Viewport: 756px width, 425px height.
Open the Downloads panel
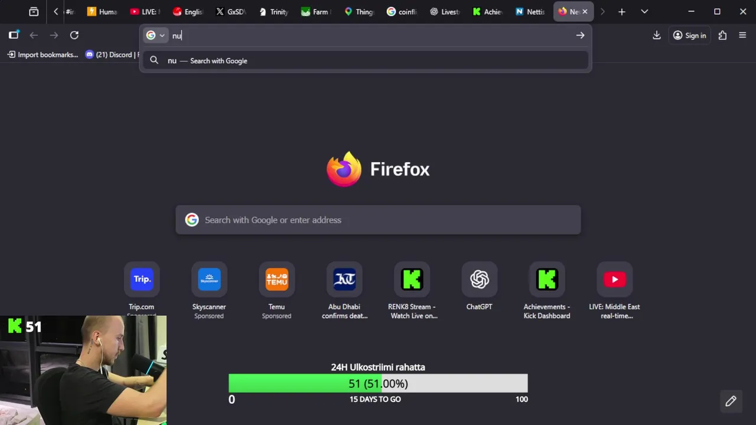coord(656,35)
